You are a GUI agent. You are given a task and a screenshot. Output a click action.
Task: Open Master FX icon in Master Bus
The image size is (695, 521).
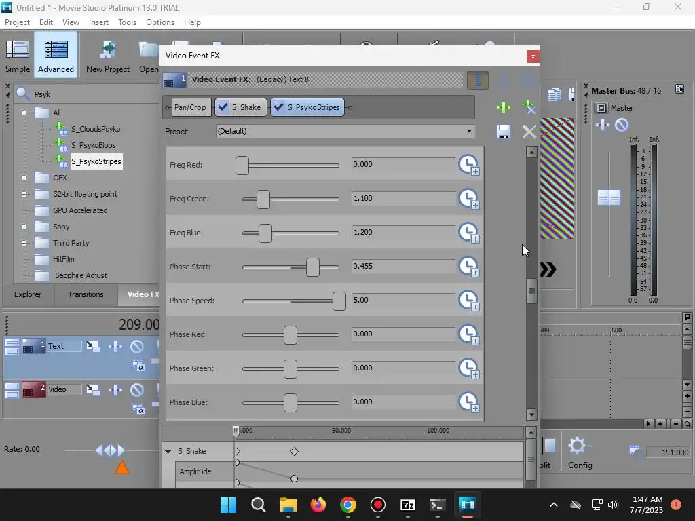tap(603, 125)
